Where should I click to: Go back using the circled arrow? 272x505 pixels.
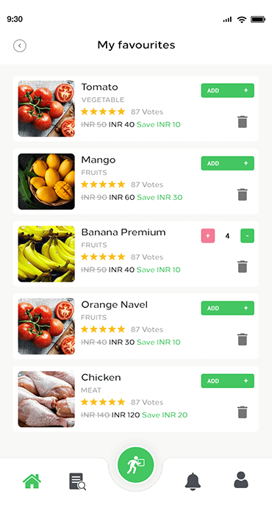point(20,46)
